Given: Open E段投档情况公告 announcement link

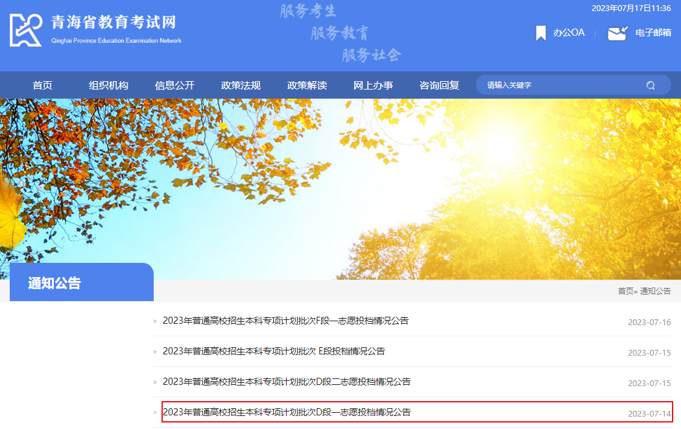Looking at the screenshot, I should (x=274, y=351).
